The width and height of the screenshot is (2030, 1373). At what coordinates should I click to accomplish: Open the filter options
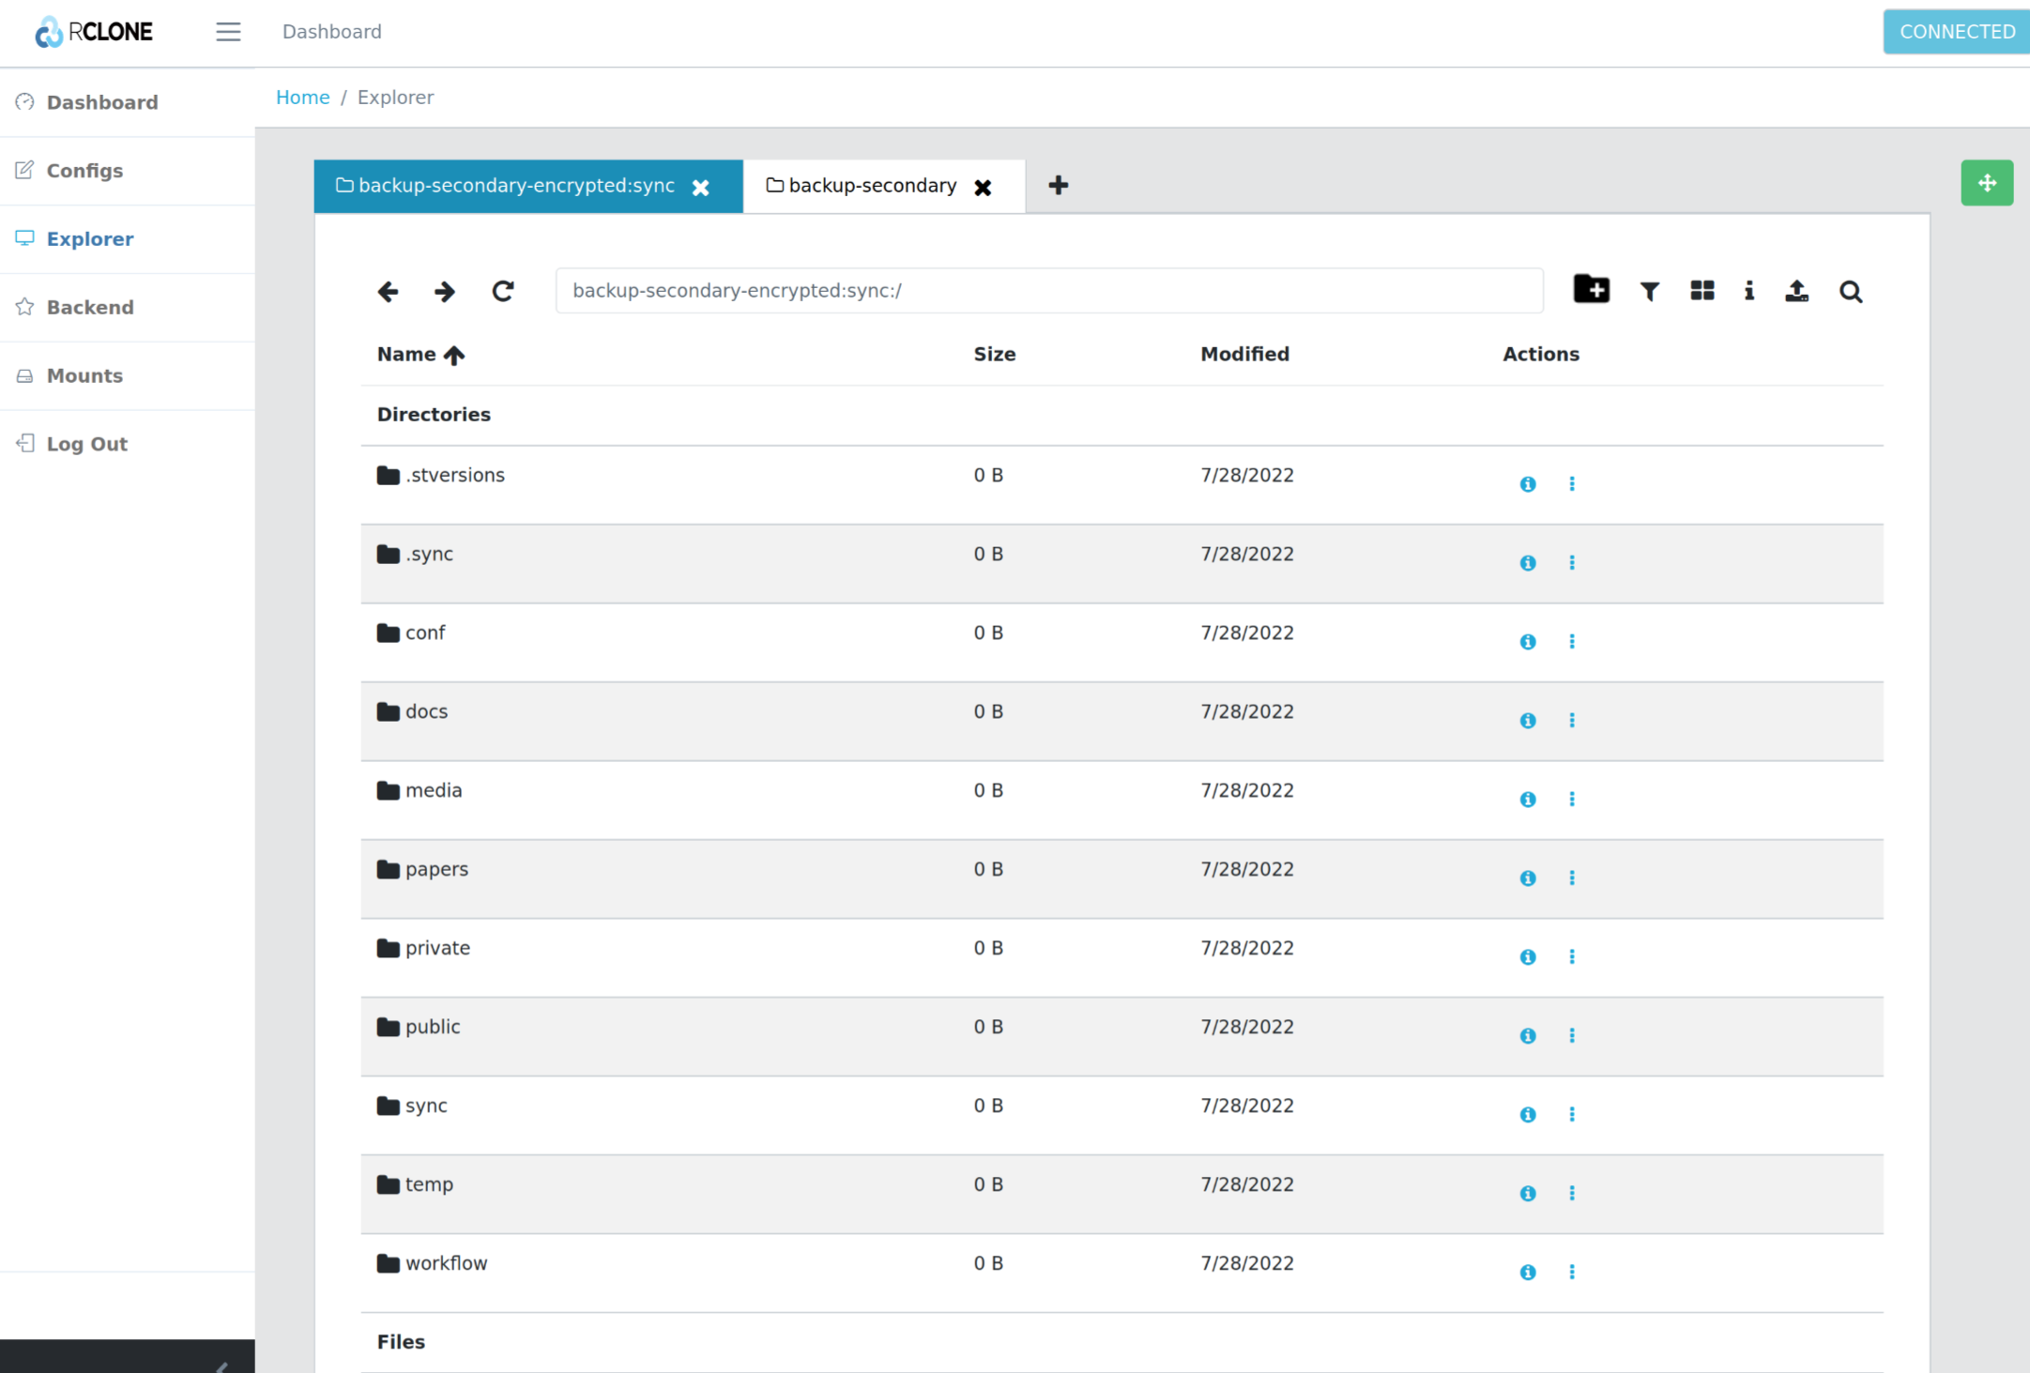point(1649,292)
